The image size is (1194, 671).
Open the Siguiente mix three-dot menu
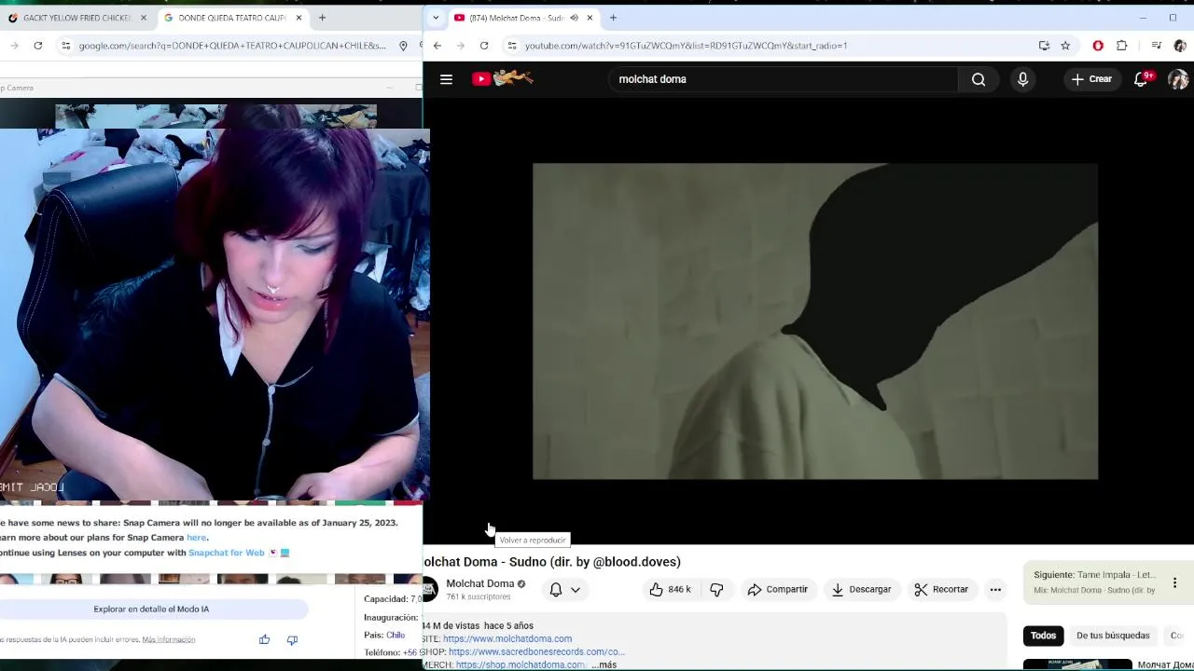coord(1174,582)
